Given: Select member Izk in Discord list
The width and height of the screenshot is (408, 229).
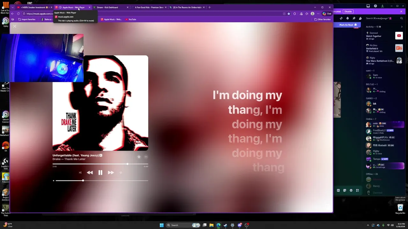Looking at the screenshot, I should pos(384,104).
